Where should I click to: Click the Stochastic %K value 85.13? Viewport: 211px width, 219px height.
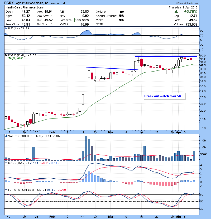[x=51, y=190]
